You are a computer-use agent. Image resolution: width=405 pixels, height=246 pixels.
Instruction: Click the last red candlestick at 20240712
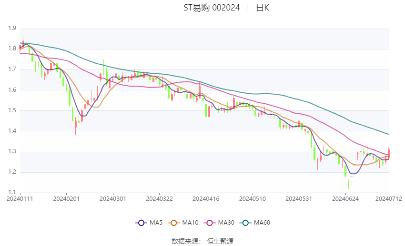pos(389,153)
